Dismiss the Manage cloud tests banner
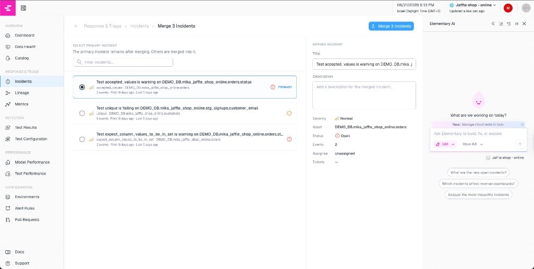Image resolution: width=534 pixels, height=269 pixels. click(x=523, y=125)
